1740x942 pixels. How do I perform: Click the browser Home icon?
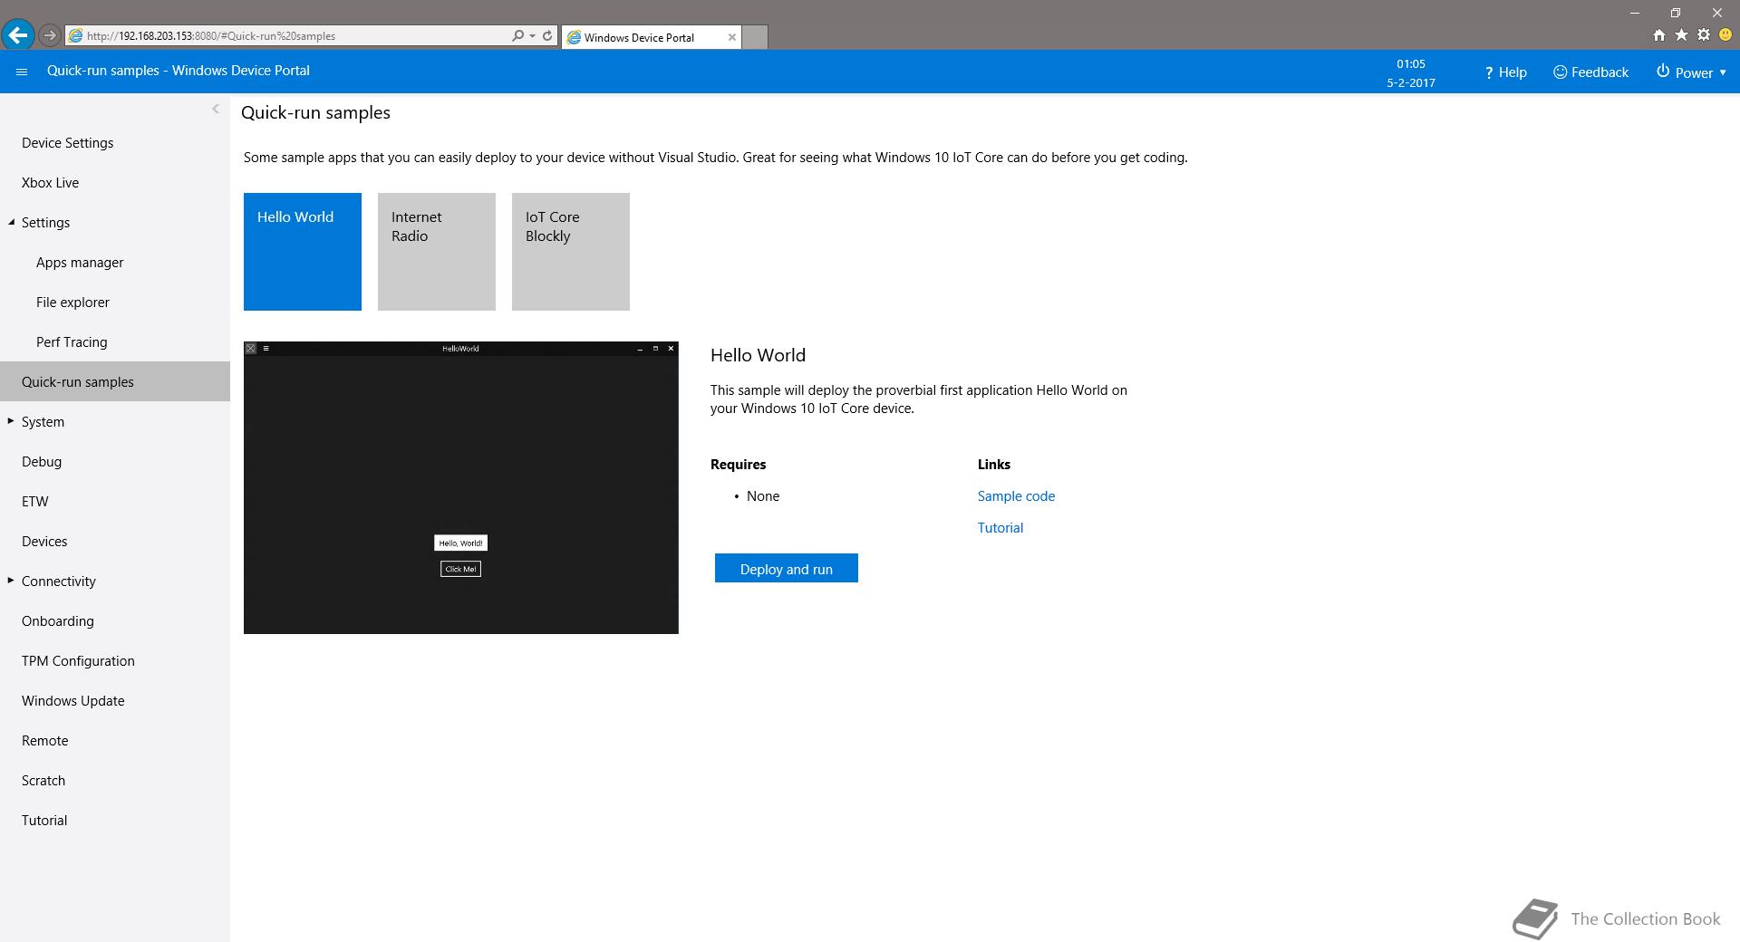(x=1658, y=35)
